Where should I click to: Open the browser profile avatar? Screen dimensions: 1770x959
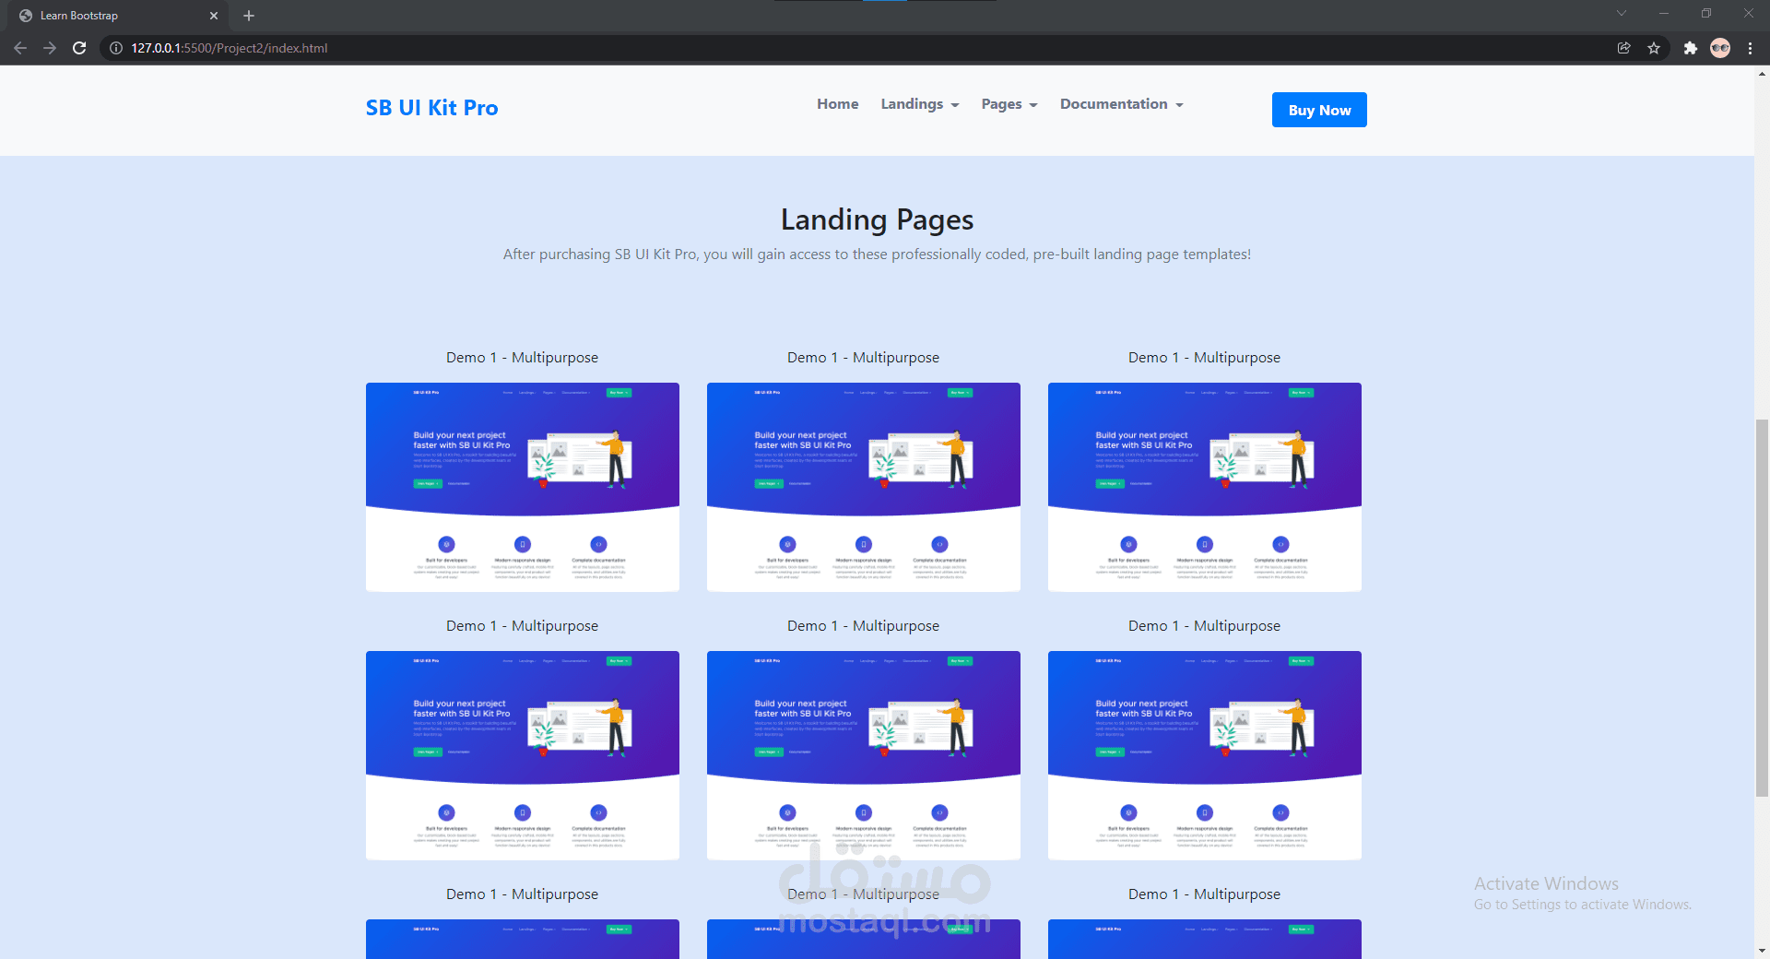[x=1720, y=48]
